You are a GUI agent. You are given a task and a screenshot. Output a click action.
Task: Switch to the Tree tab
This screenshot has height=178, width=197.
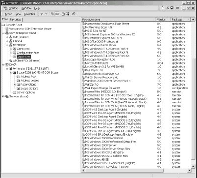[5, 19]
